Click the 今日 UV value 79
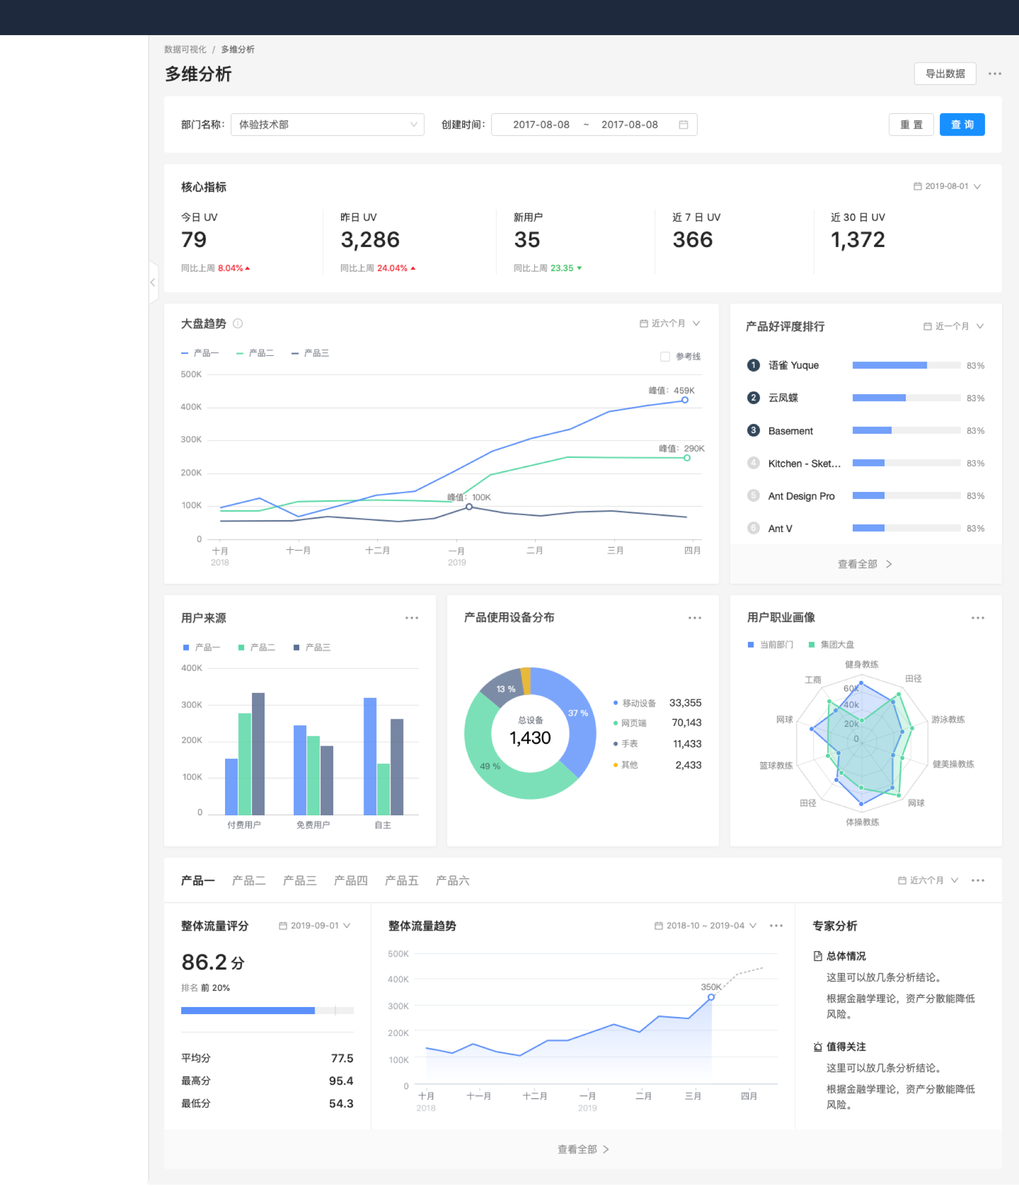 (194, 240)
